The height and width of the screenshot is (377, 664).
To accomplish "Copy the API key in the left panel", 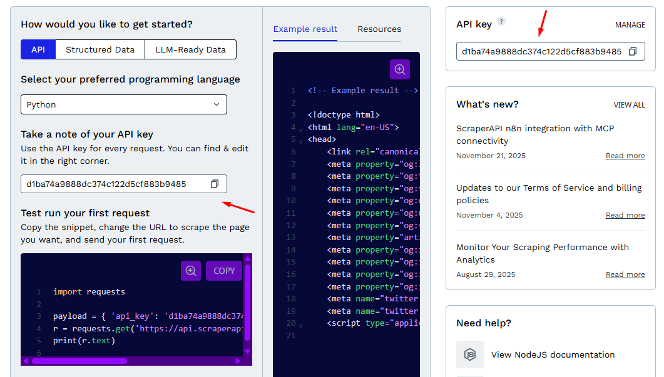I will [x=214, y=184].
